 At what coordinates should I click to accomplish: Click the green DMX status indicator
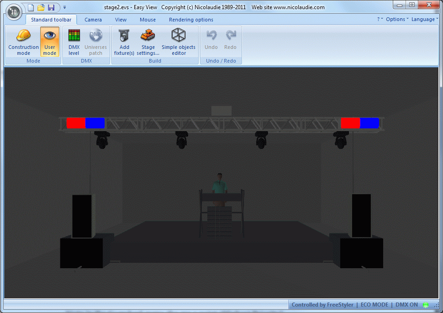[x=426, y=305]
